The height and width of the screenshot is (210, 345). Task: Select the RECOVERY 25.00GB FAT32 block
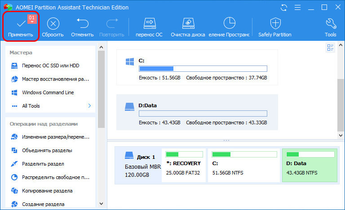click(x=184, y=166)
